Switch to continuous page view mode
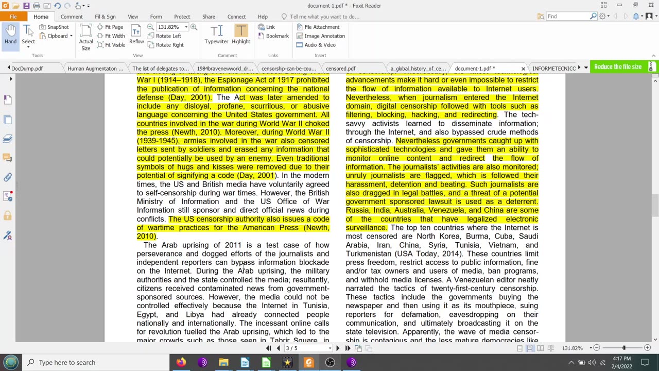 click(x=530, y=348)
